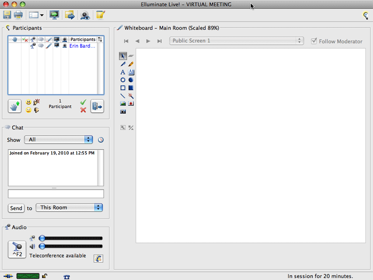Viewport: 373px width, 280px height.
Task: Click the Participants column header
Action: pos(83,39)
